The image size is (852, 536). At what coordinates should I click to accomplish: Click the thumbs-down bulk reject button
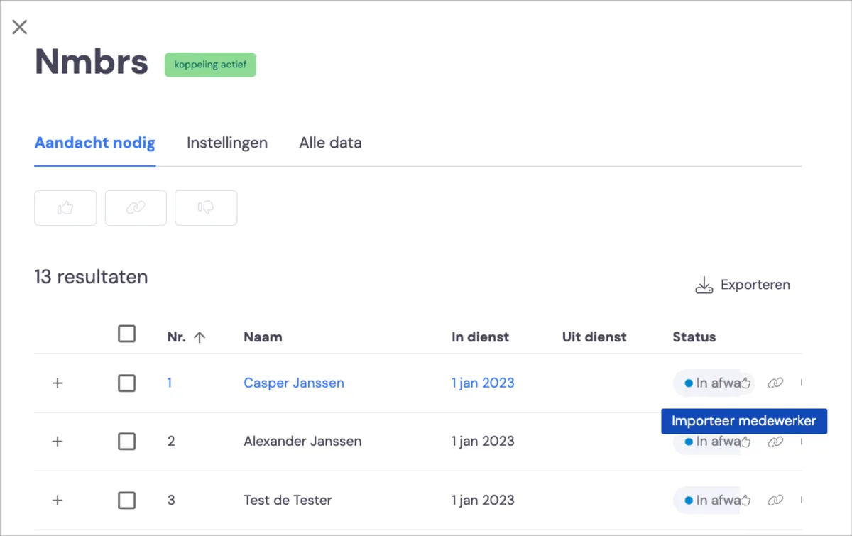[x=206, y=208]
